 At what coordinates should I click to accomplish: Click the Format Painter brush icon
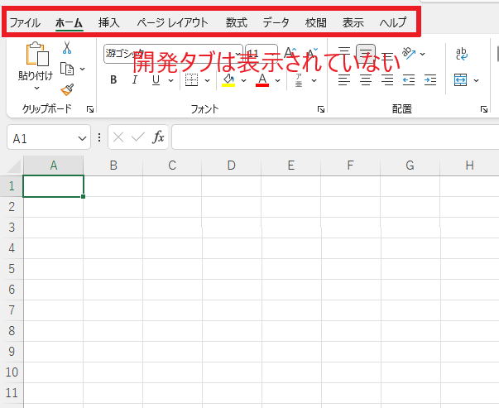coord(67,89)
